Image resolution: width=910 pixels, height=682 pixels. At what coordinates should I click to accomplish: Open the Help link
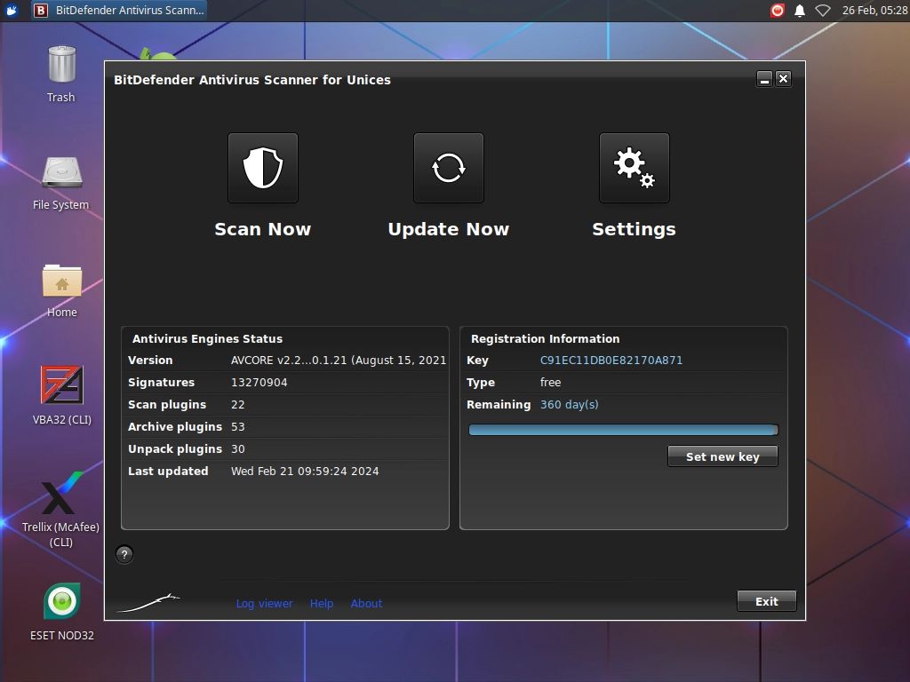322,603
